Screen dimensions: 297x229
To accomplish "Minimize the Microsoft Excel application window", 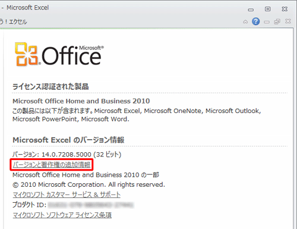I will 251,10.
